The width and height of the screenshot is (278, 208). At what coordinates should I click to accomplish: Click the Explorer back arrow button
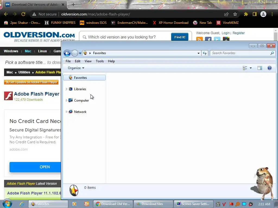67,53
